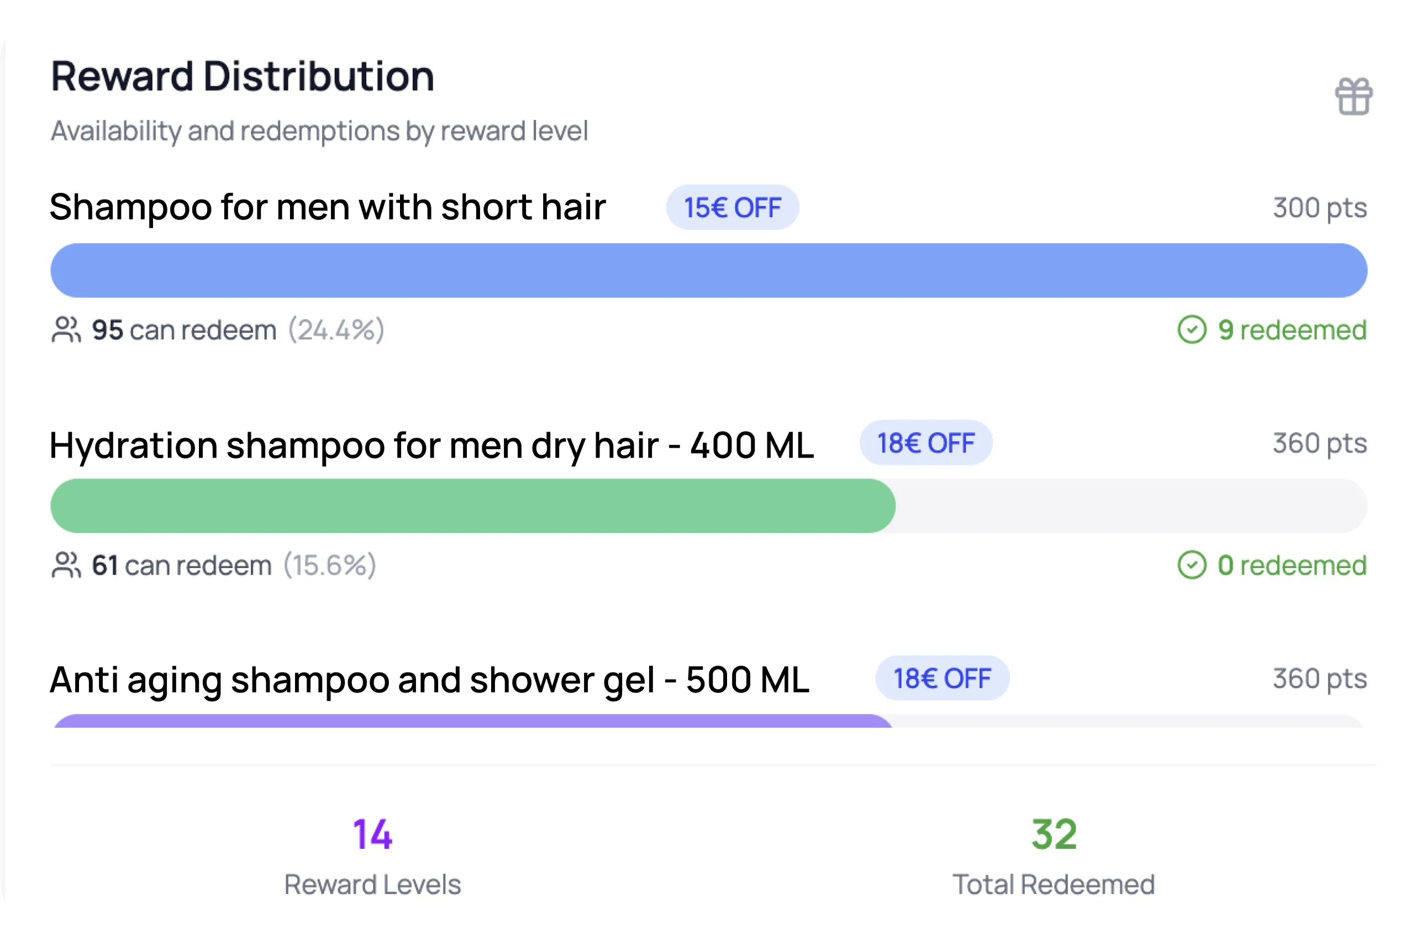Click the 95 can redeem text
The width and height of the screenshot is (1421, 940).
coord(184,330)
